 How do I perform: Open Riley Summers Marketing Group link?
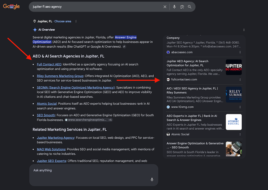pyautogui.click(x=60, y=76)
